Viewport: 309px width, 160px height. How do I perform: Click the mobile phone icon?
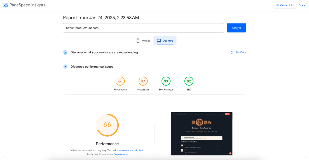138,41
